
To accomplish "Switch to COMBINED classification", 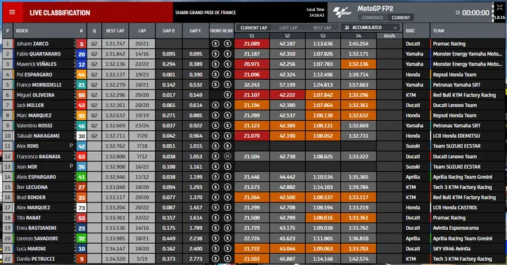I will 373,18.
